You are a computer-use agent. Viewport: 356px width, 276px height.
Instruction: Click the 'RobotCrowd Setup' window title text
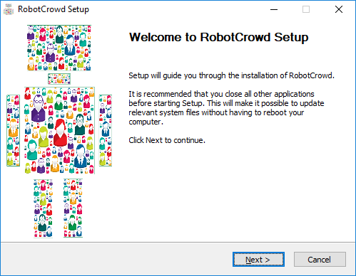(54, 9)
